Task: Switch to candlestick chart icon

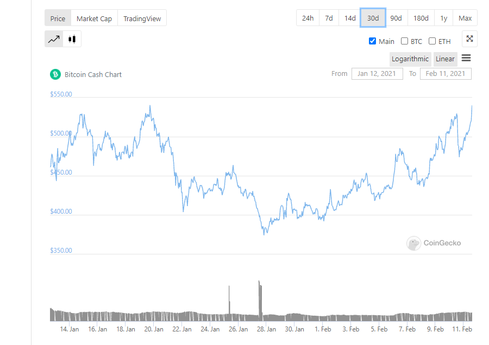Action: click(x=72, y=39)
